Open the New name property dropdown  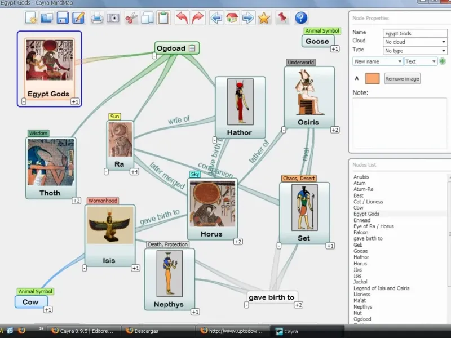[378, 61]
